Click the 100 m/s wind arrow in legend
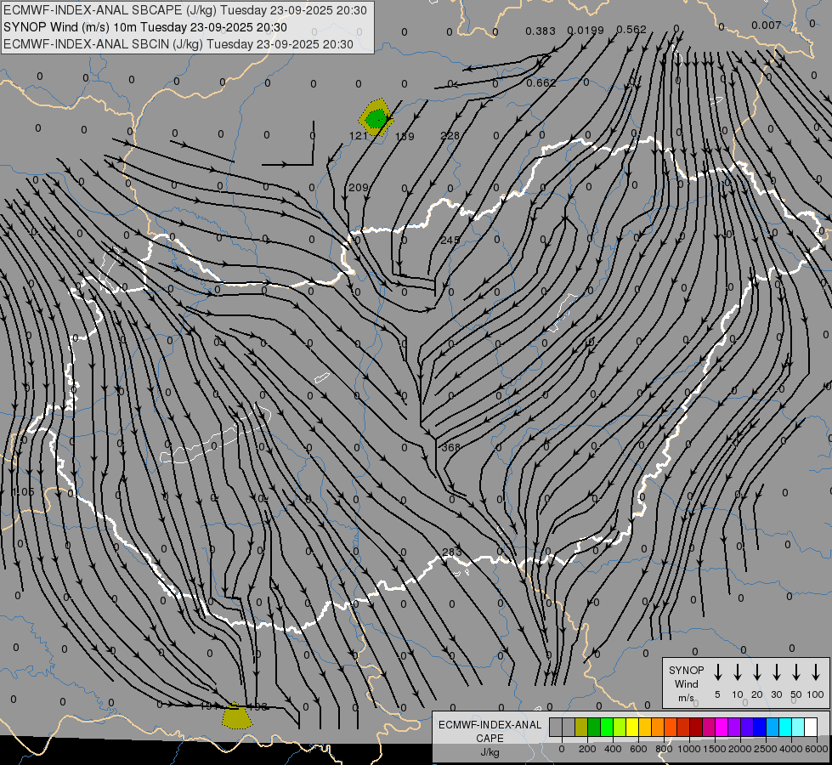The width and height of the screenshot is (832, 765). pyautogui.click(x=816, y=672)
